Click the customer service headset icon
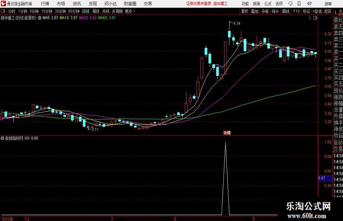The width and height of the screenshot is (343, 221). [x=290, y=4]
